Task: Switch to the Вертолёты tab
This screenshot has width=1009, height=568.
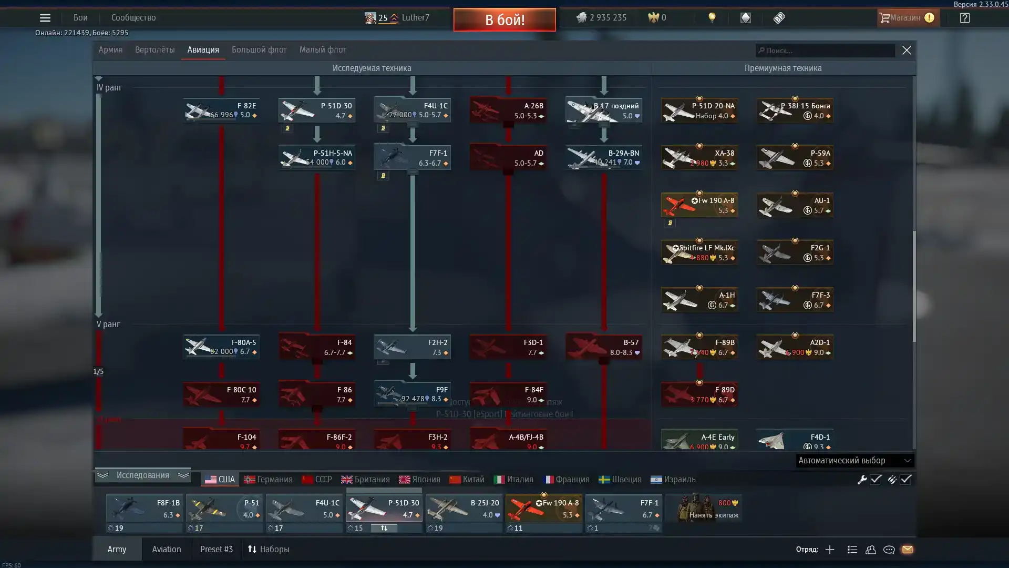Action: tap(155, 50)
